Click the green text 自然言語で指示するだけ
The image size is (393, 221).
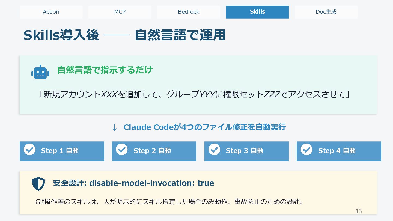(x=105, y=70)
